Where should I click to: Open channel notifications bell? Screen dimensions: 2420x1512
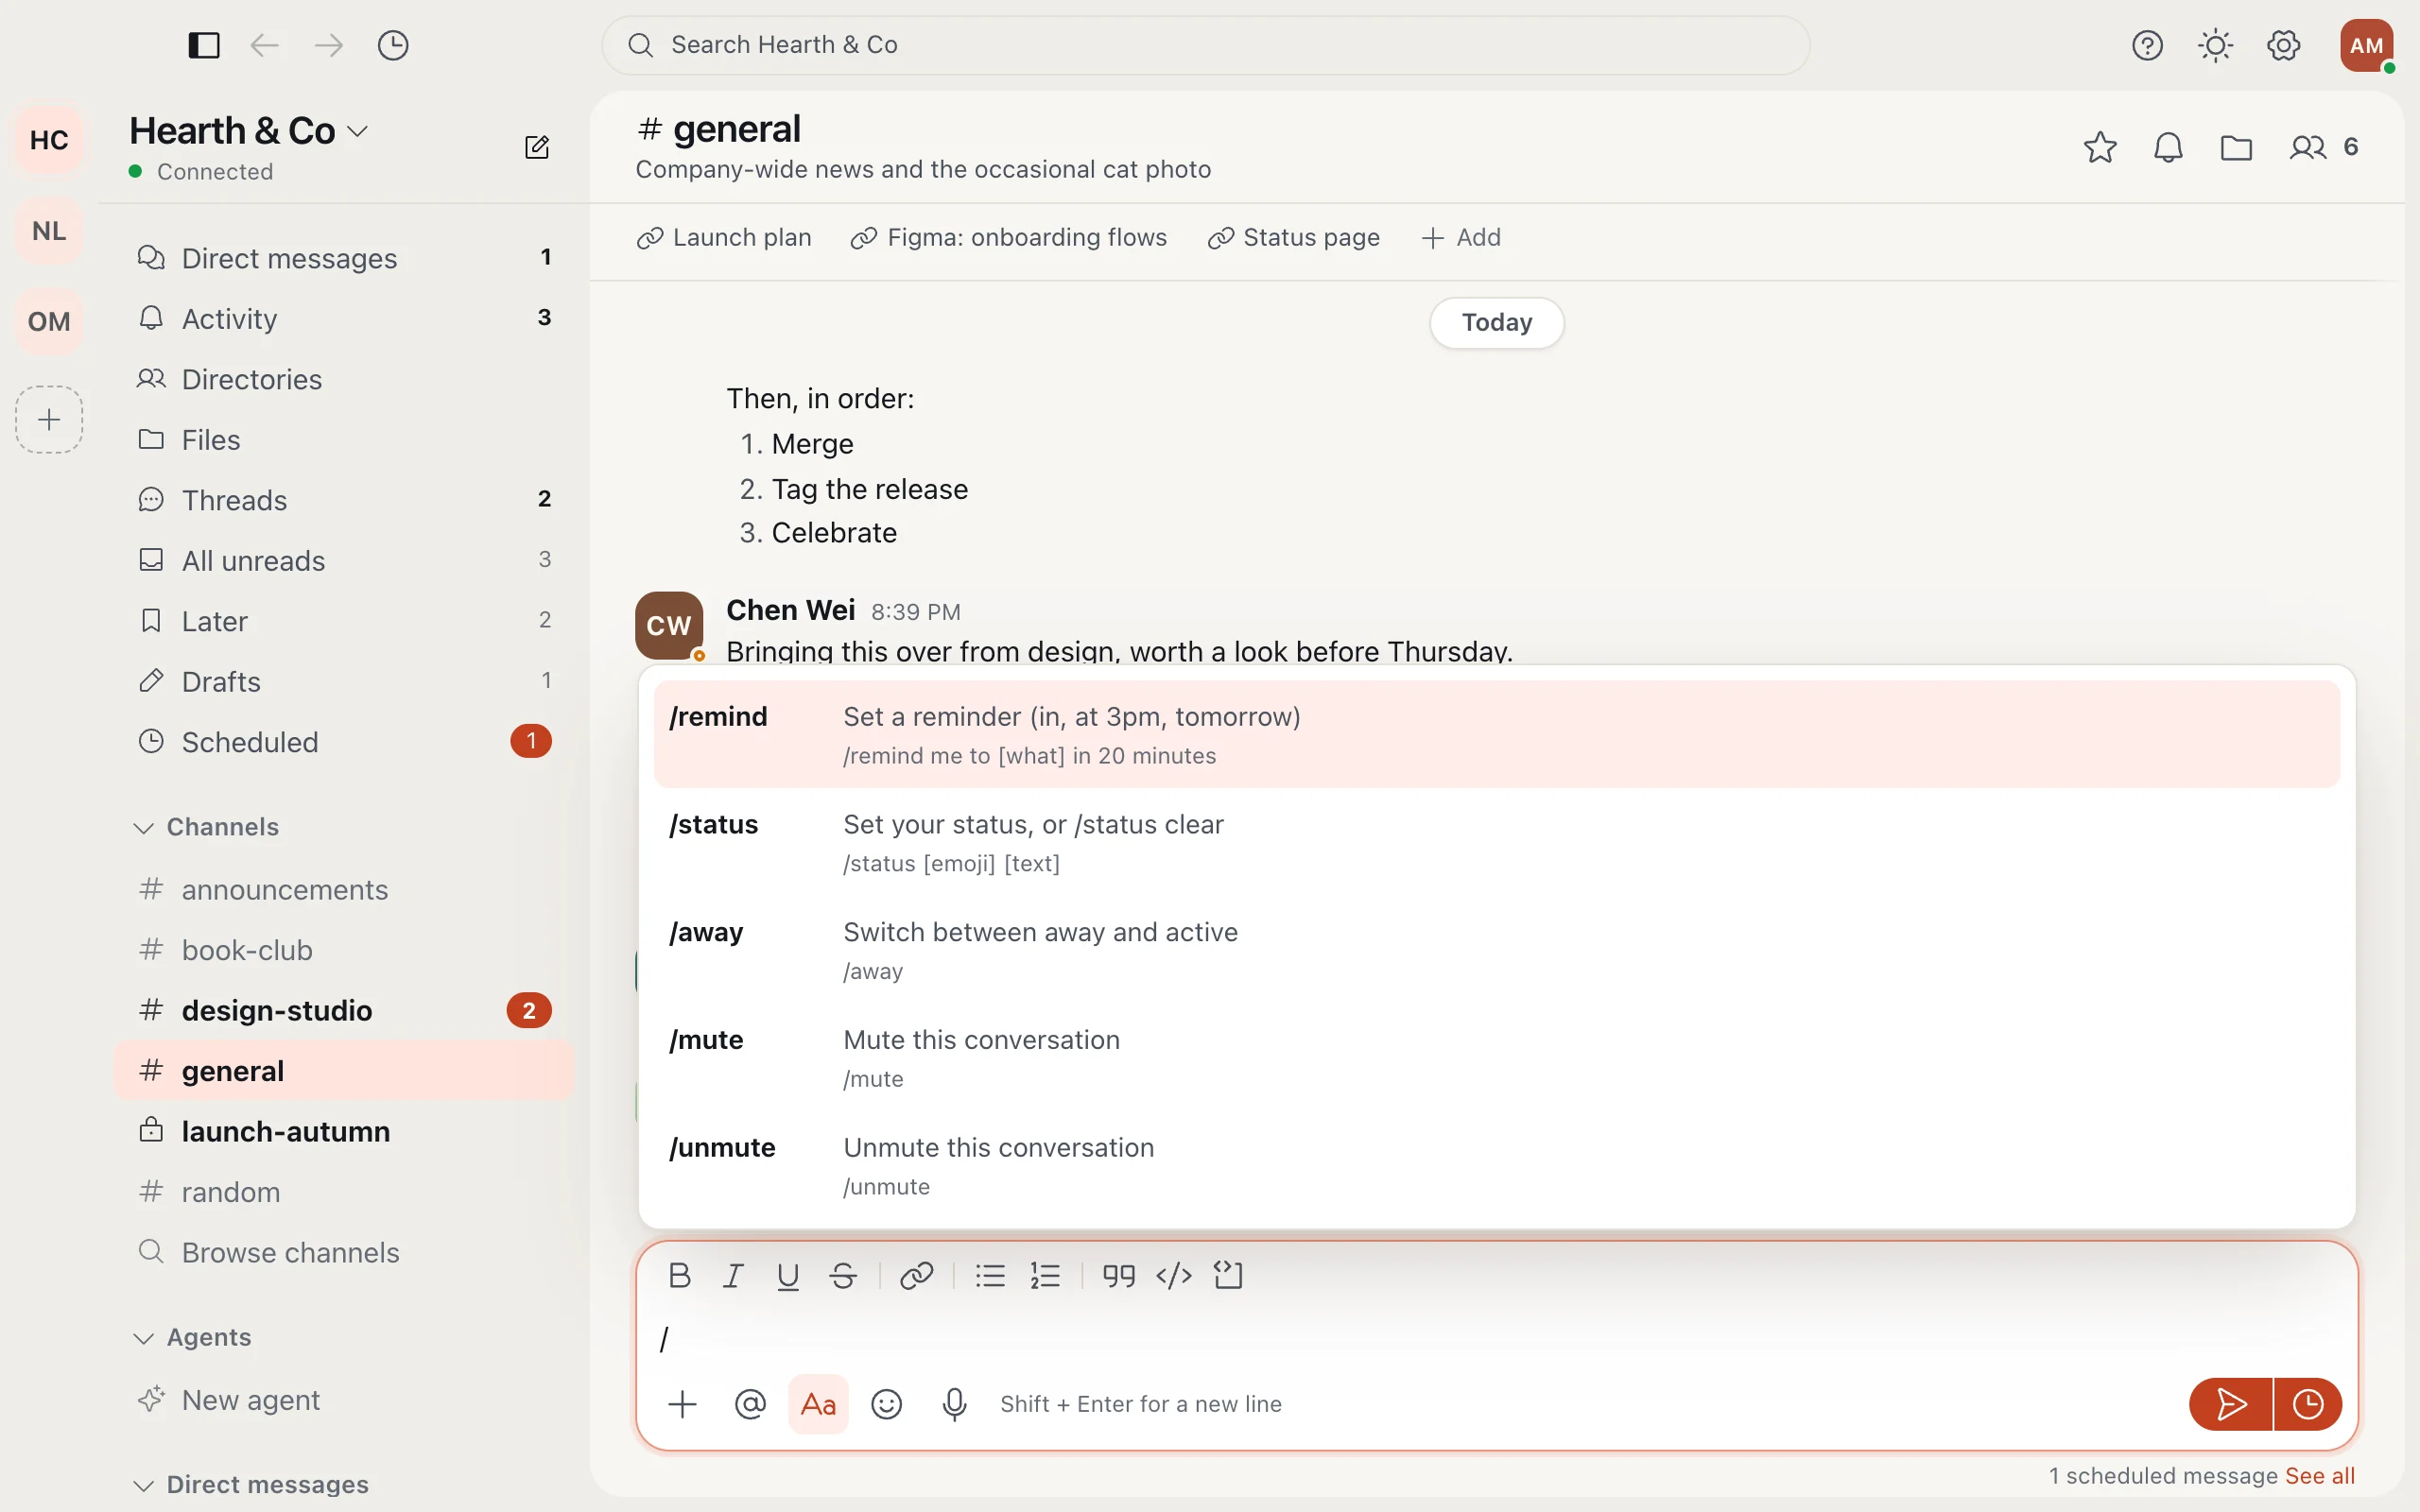(x=2168, y=147)
